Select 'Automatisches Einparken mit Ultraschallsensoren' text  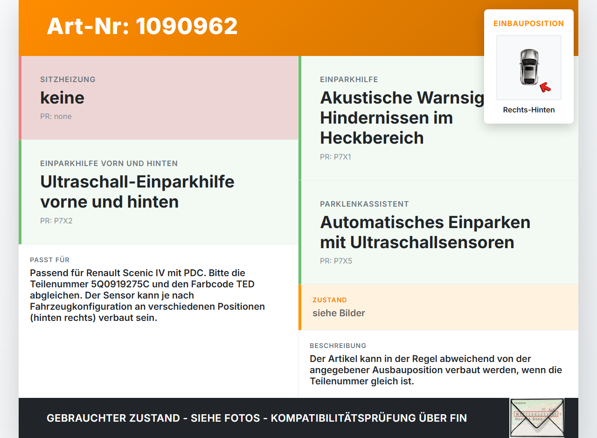pos(425,232)
